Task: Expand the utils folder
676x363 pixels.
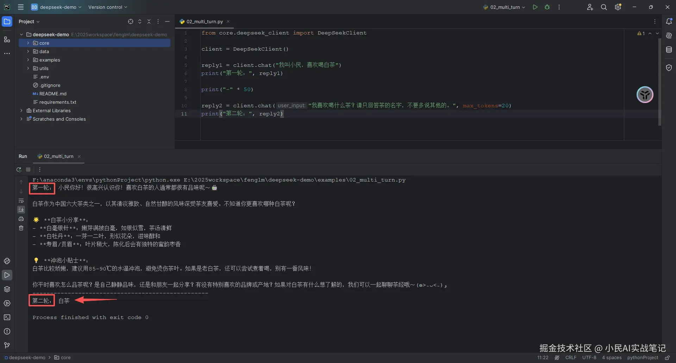Action: [28, 68]
